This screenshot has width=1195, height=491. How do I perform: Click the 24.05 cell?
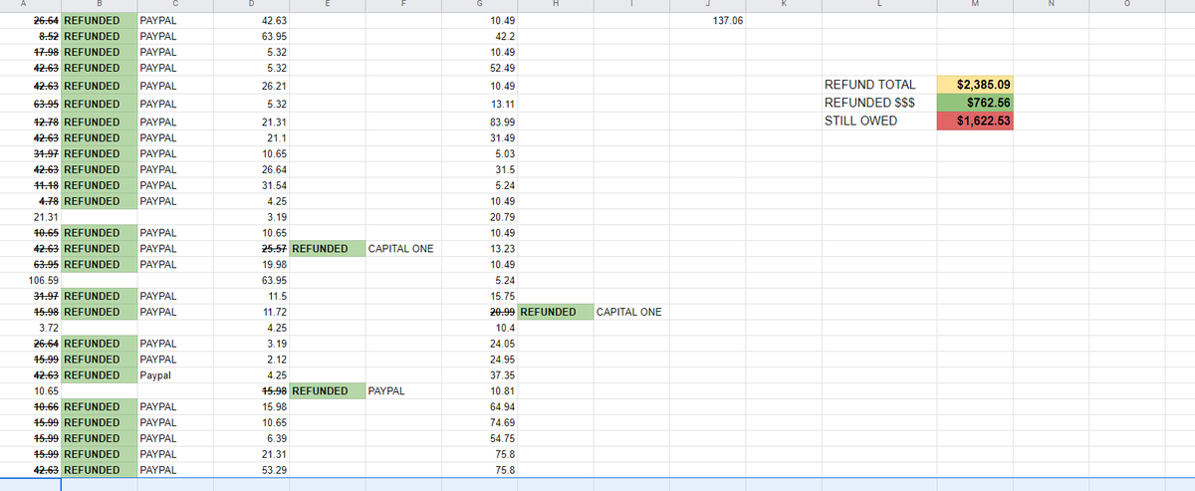point(479,344)
